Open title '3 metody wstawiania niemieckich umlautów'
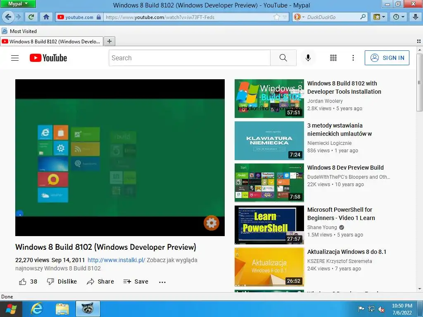The width and height of the screenshot is (423, 317). click(340, 130)
